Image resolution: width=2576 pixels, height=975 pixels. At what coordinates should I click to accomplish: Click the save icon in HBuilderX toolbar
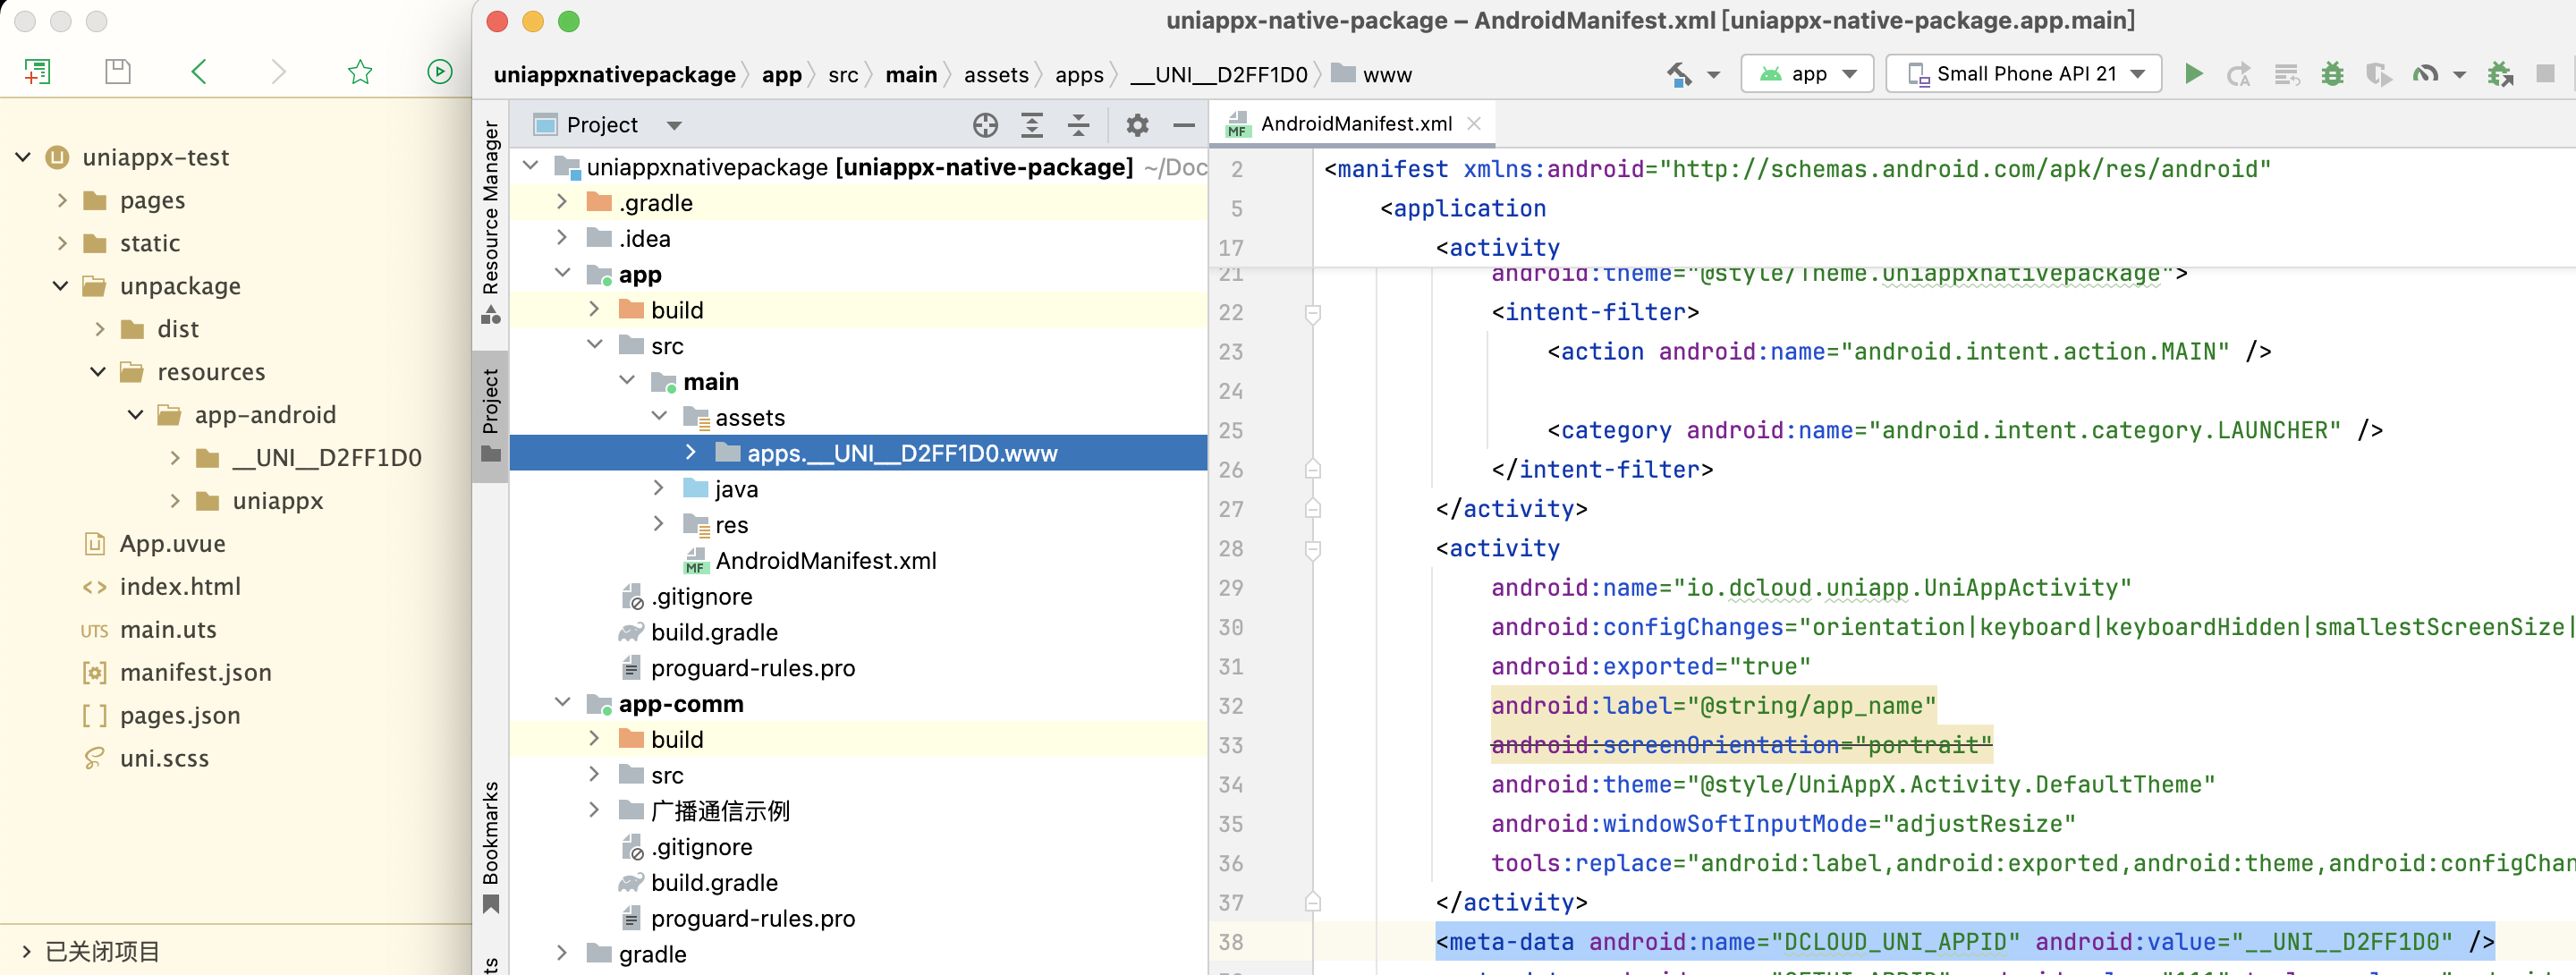pos(118,72)
